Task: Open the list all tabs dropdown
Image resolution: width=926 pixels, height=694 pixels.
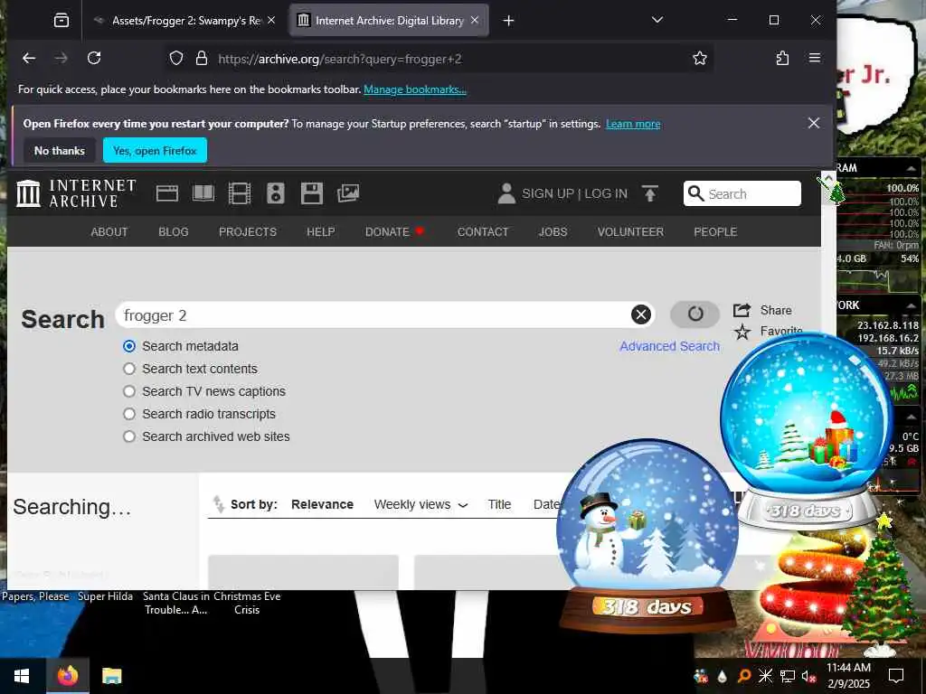Action: 657,20
